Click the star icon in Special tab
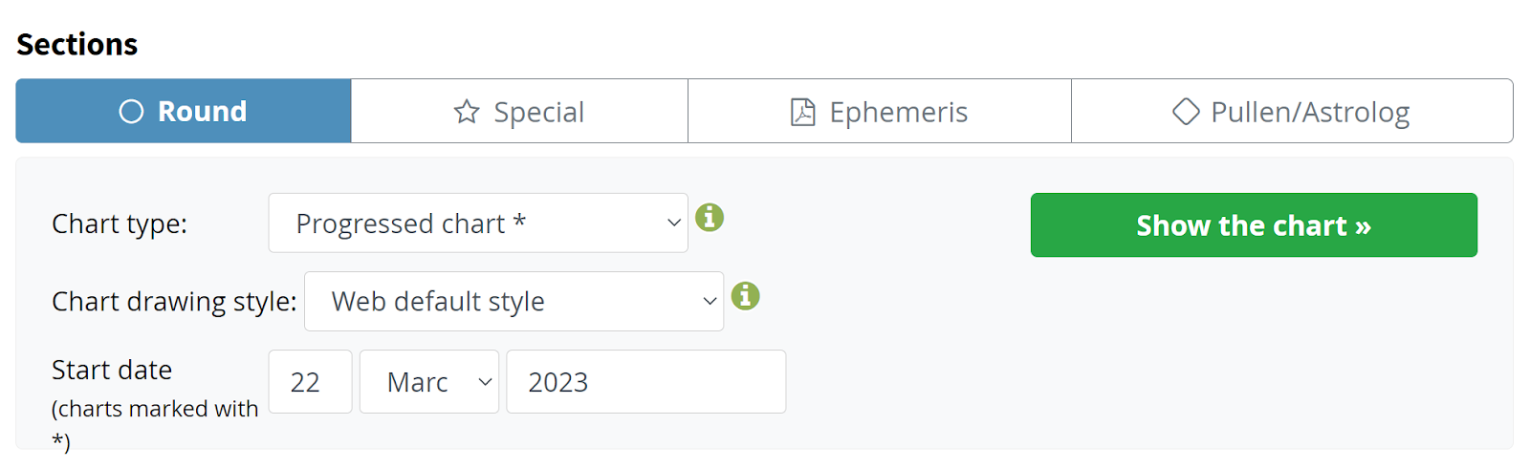 point(467,112)
